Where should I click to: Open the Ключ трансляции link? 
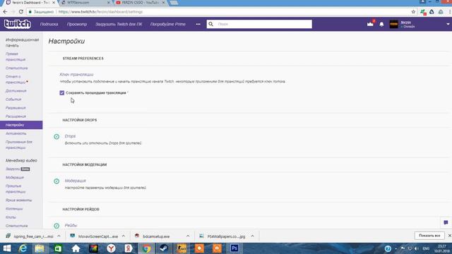pyautogui.click(x=76, y=74)
